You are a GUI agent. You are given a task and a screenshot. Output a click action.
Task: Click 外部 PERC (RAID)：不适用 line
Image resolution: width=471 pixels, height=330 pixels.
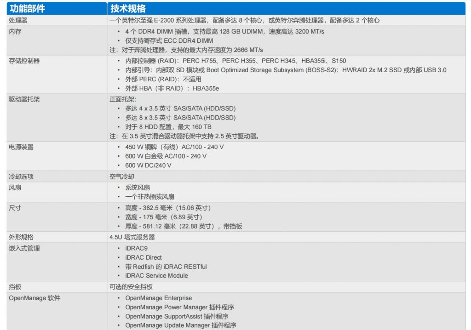tap(163, 79)
